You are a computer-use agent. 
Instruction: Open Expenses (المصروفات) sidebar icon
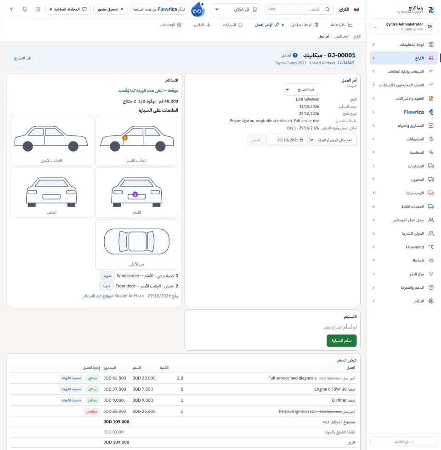pos(431,139)
